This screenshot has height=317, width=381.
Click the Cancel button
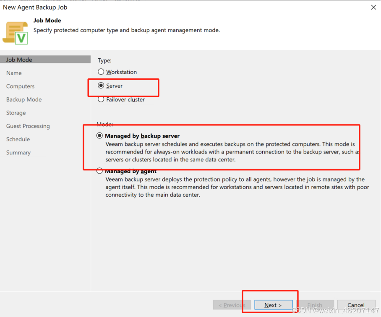coord(356,305)
